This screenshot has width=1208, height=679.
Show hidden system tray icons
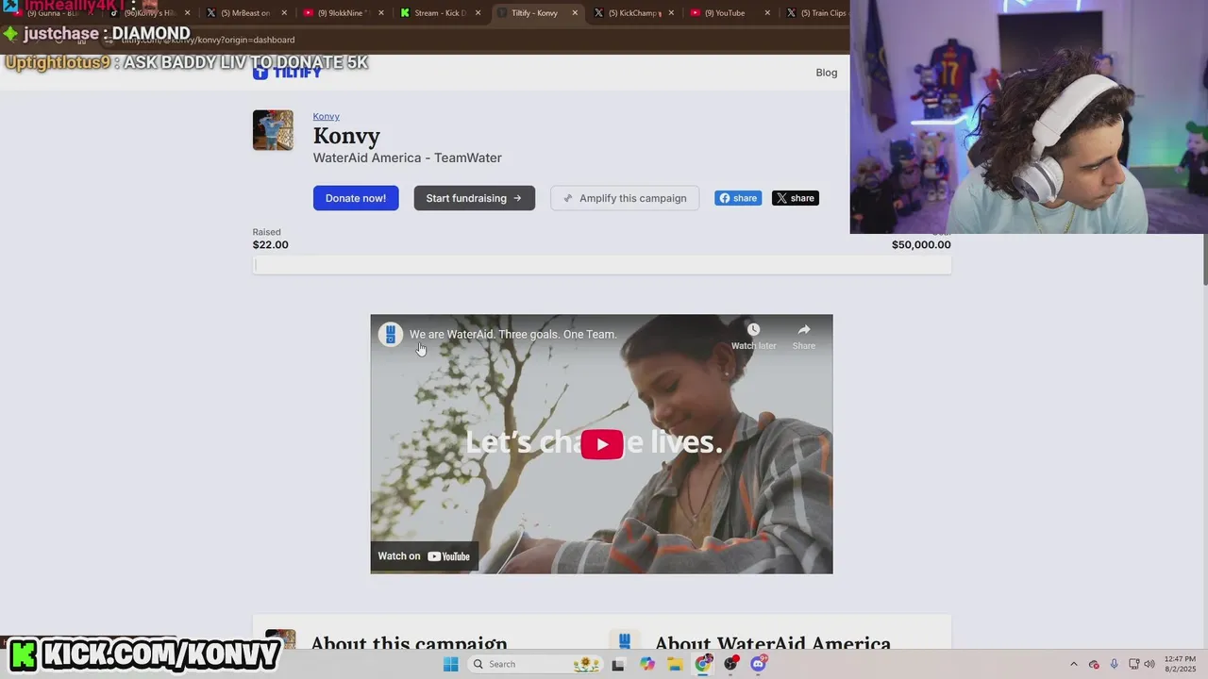(1074, 664)
